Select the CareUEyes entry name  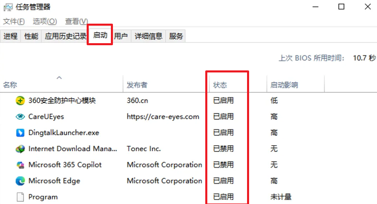[46, 117]
